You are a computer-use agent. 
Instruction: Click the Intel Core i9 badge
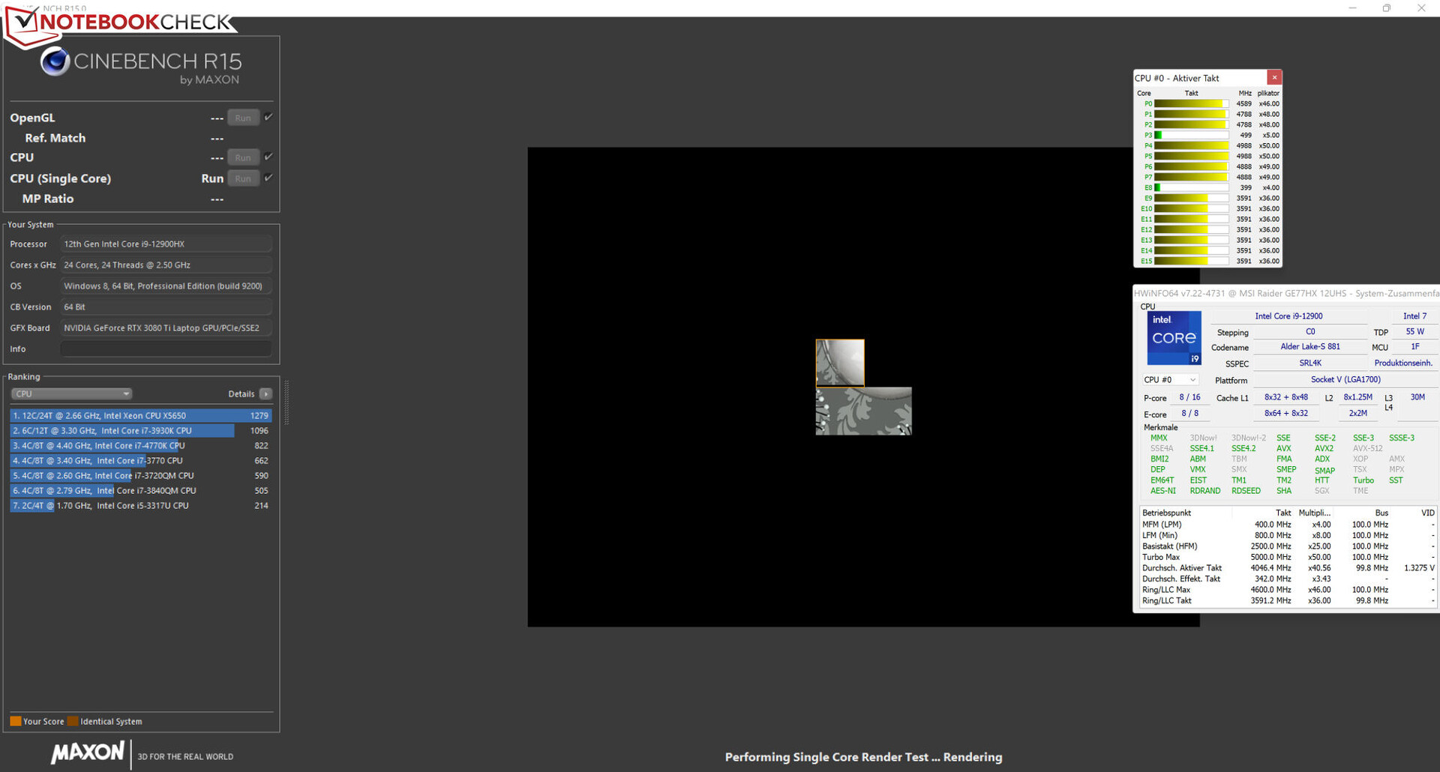pos(1174,338)
